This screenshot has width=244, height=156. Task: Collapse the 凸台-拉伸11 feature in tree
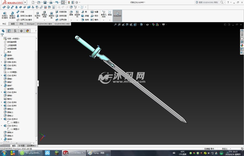click(1, 126)
